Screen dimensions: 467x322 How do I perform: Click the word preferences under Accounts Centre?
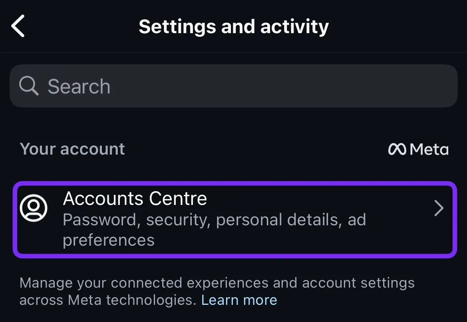point(109,241)
